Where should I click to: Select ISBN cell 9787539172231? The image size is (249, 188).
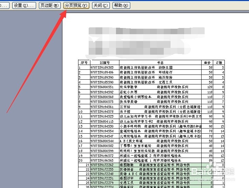[x=105, y=178]
